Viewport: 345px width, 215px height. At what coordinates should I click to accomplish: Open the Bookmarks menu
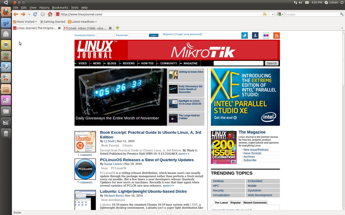(x=60, y=7)
